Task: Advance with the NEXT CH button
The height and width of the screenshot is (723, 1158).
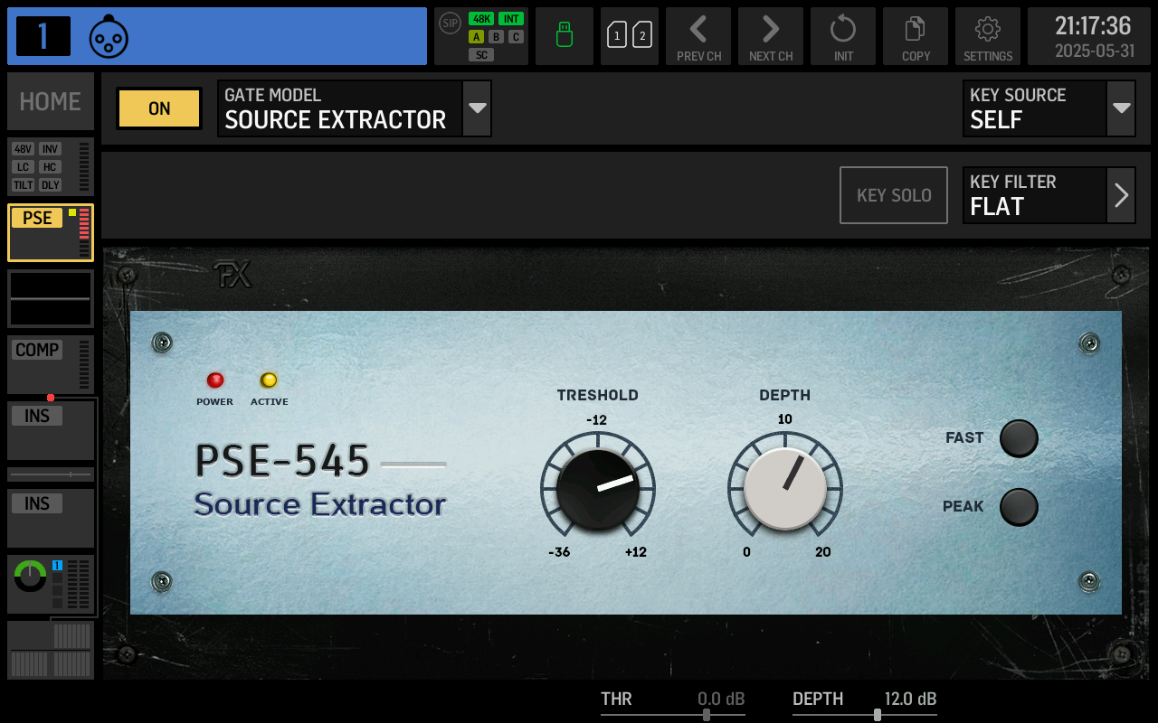Action: (770, 36)
